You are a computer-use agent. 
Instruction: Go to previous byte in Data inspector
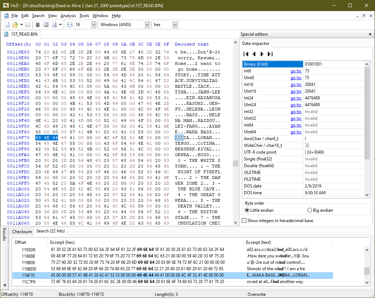pos(254,54)
